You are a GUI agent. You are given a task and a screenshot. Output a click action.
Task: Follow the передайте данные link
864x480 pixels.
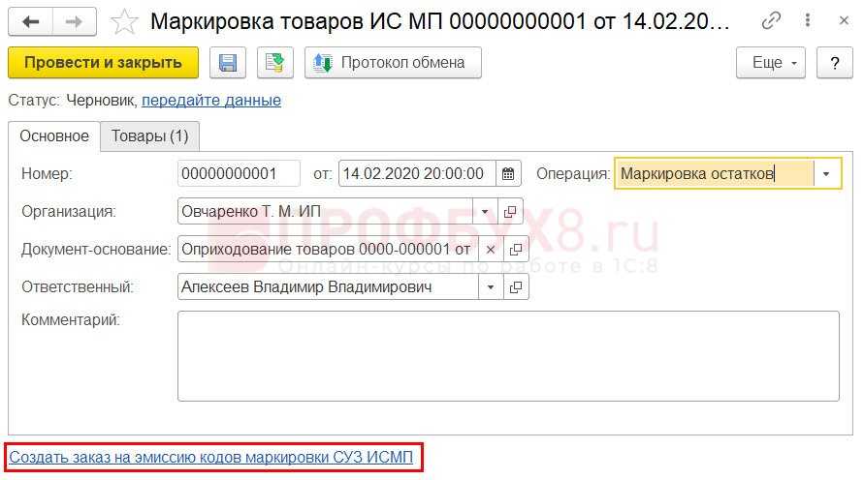pos(211,100)
